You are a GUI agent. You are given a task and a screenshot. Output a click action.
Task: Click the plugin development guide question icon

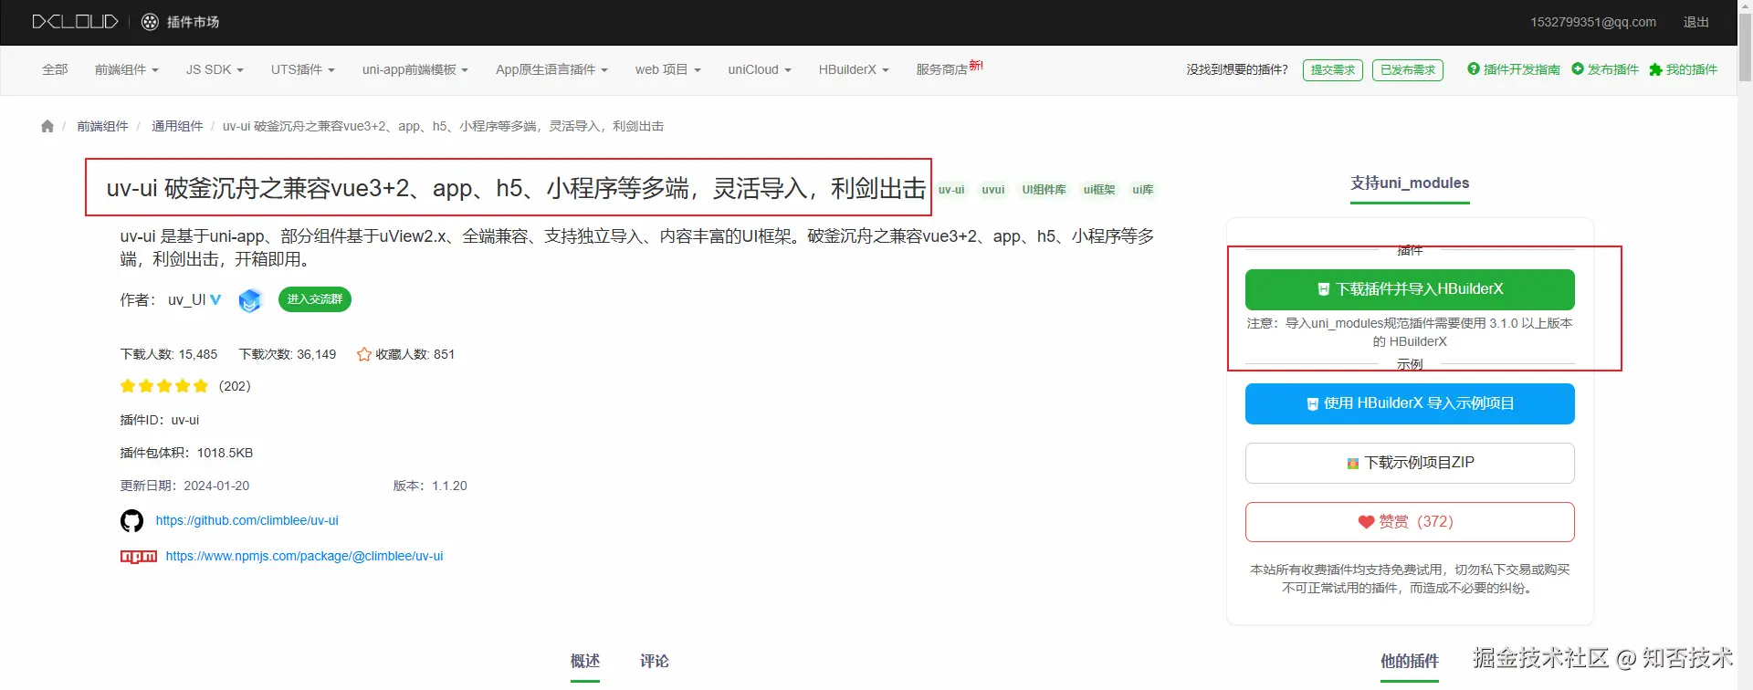pyautogui.click(x=1473, y=68)
